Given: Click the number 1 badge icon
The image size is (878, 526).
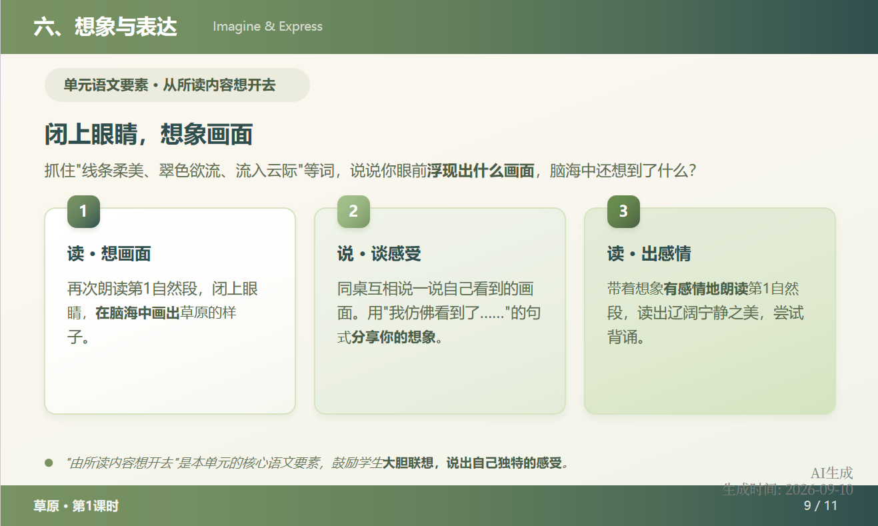Looking at the screenshot, I should pos(83,211).
